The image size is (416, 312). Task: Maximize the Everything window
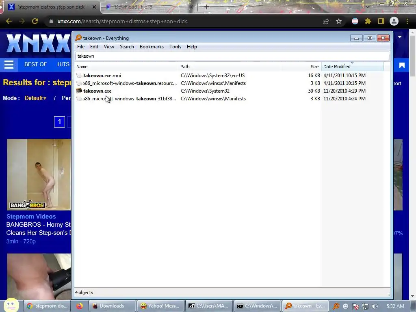pyautogui.click(x=370, y=38)
